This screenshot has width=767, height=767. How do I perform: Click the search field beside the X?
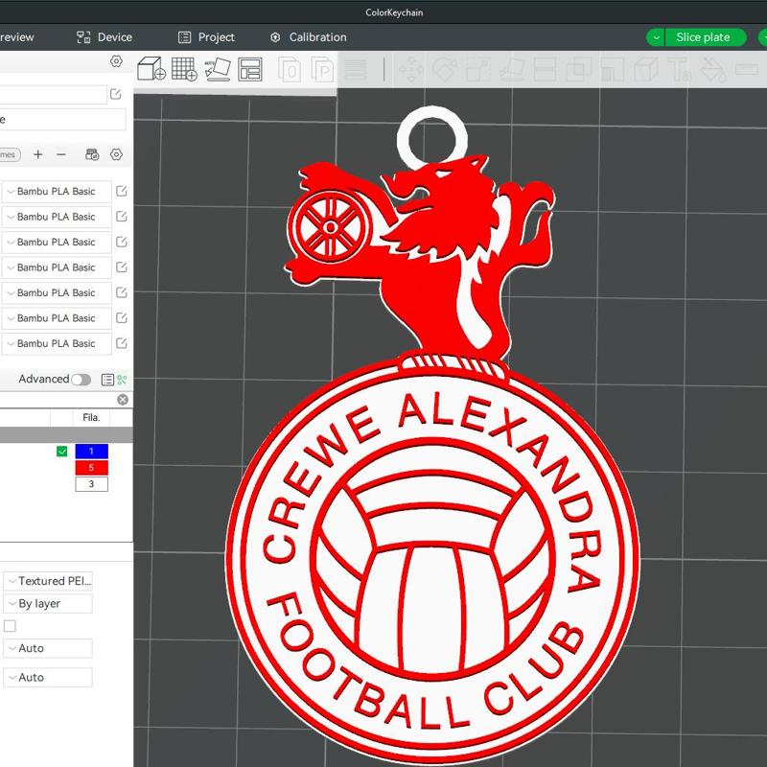tap(58, 400)
